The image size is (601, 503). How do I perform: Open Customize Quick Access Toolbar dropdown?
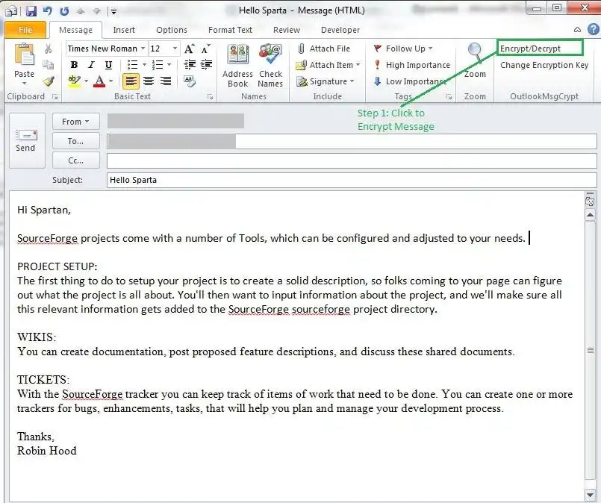click(113, 11)
